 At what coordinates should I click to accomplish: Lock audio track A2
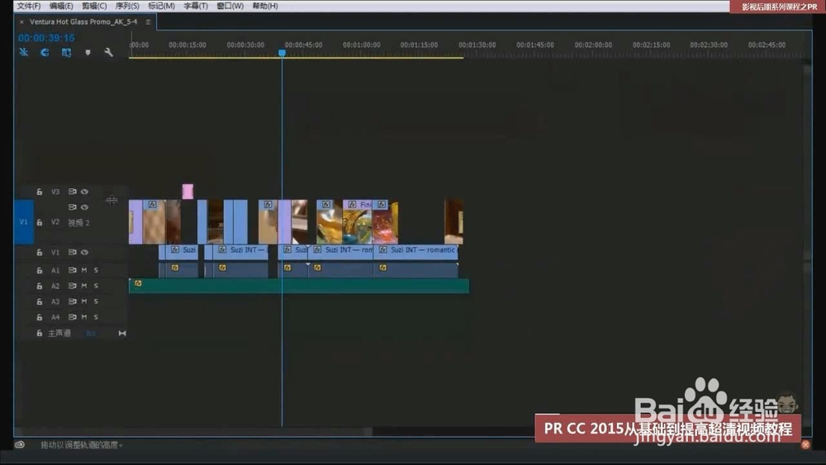click(40, 286)
